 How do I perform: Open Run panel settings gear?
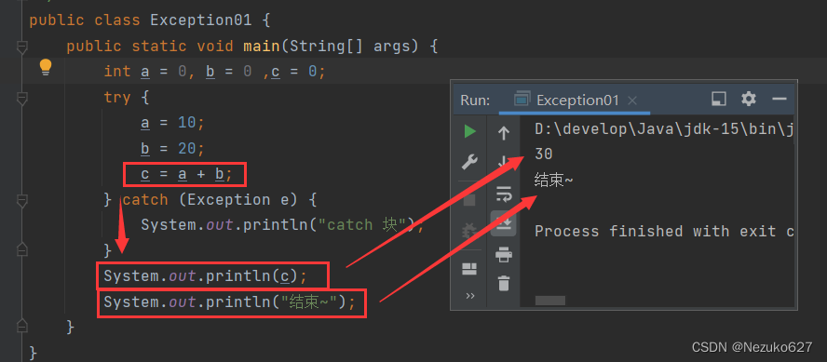coord(749,99)
